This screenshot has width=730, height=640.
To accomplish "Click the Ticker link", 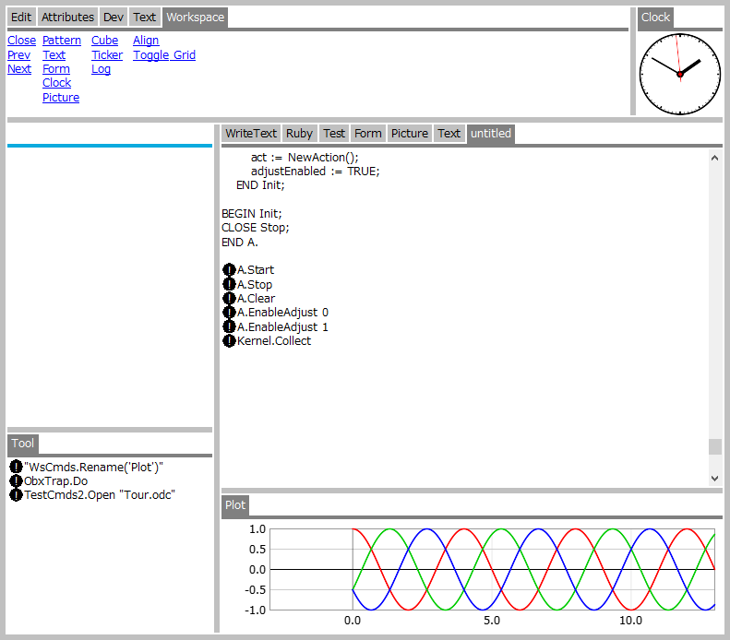I will 107,55.
